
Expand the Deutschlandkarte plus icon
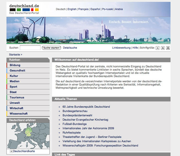pyautogui.click(x=11, y=151)
